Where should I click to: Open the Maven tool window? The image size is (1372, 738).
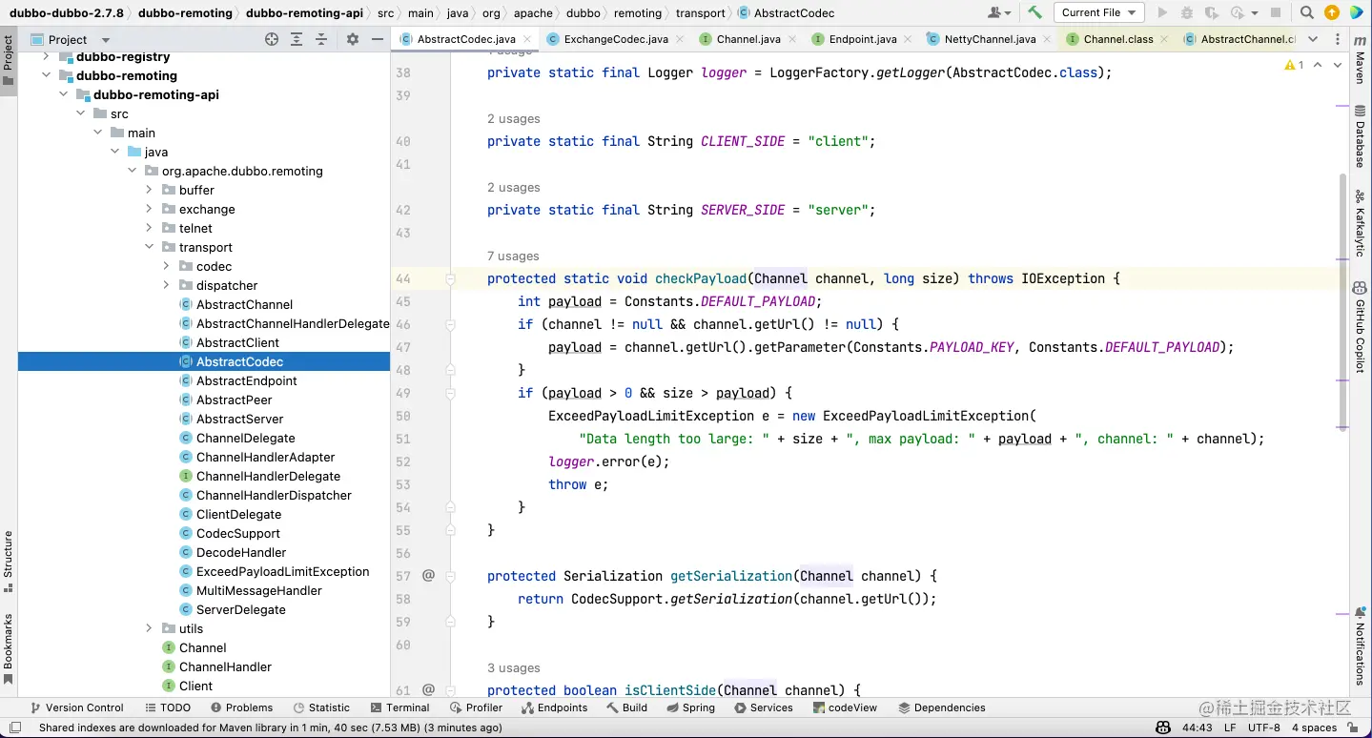click(x=1361, y=62)
